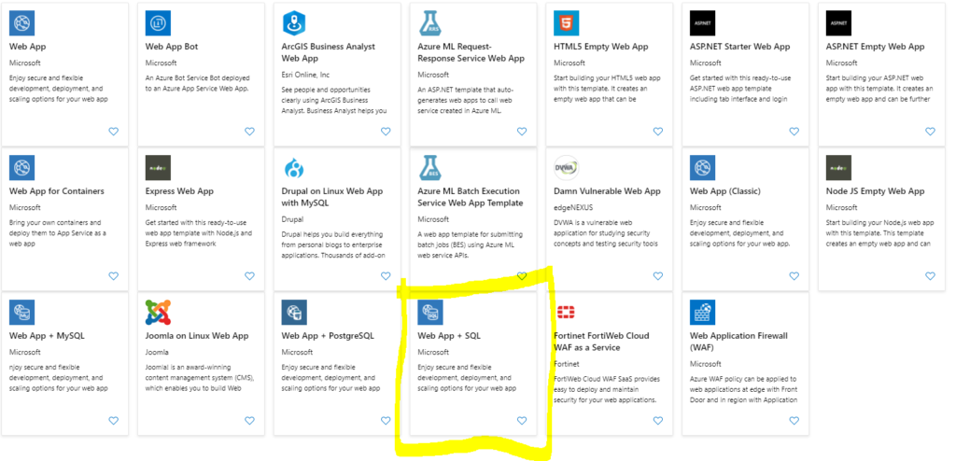Open Web App + MySQL title

point(47,336)
